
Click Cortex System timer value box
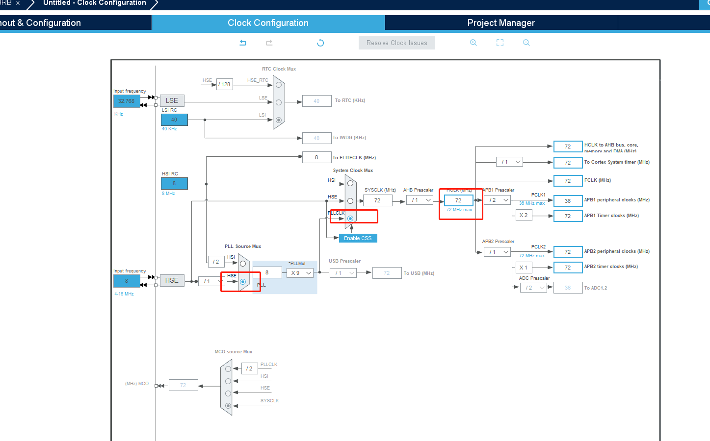(x=568, y=163)
